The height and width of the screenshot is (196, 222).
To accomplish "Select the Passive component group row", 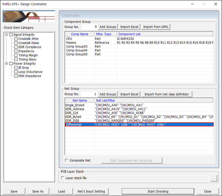I will (71, 42).
